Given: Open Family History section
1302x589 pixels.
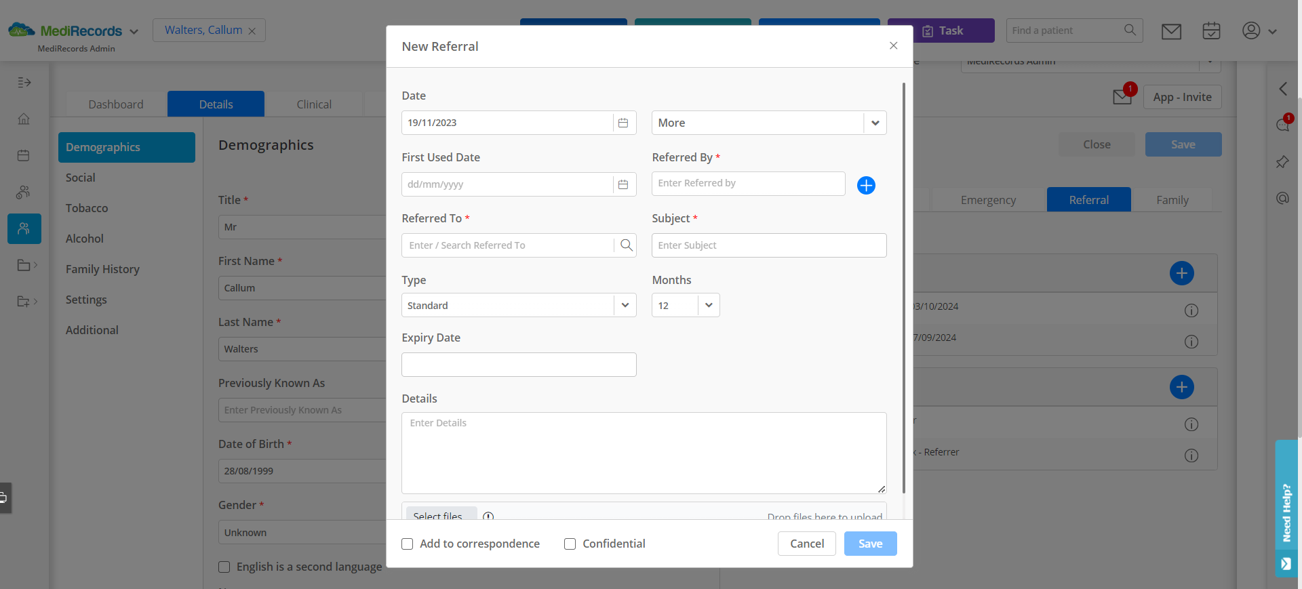Looking at the screenshot, I should click(x=102, y=269).
